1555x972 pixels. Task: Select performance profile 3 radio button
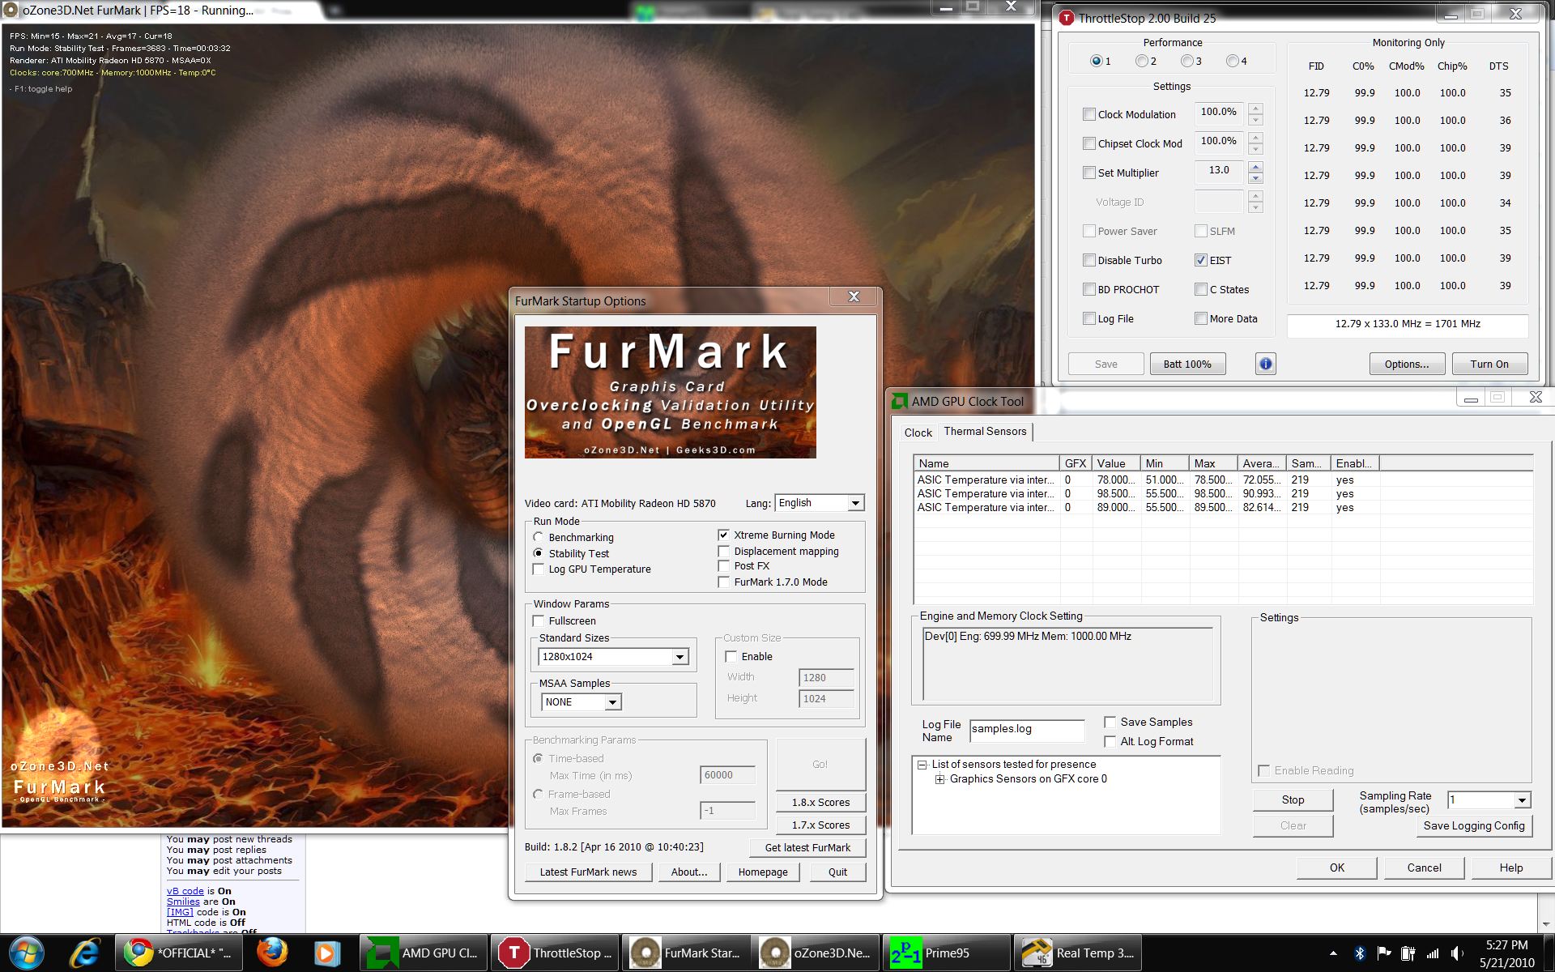coord(1187,61)
